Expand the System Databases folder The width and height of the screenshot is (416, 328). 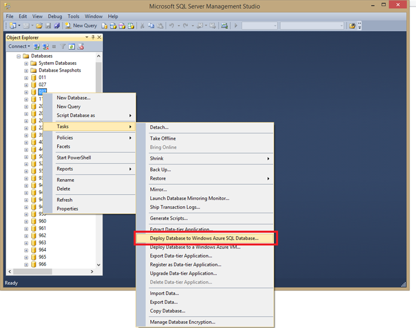[26, 63]
